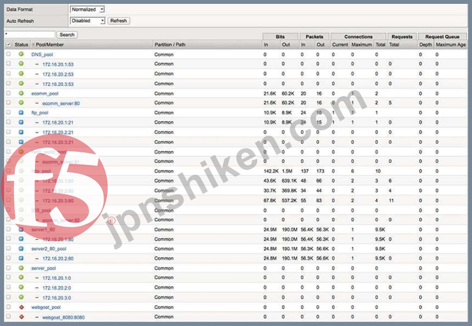The image size is (472, 326).
Task: Toggle the select-all checkbox in the header
Action: pyautogui.click(x=9, y=44)
